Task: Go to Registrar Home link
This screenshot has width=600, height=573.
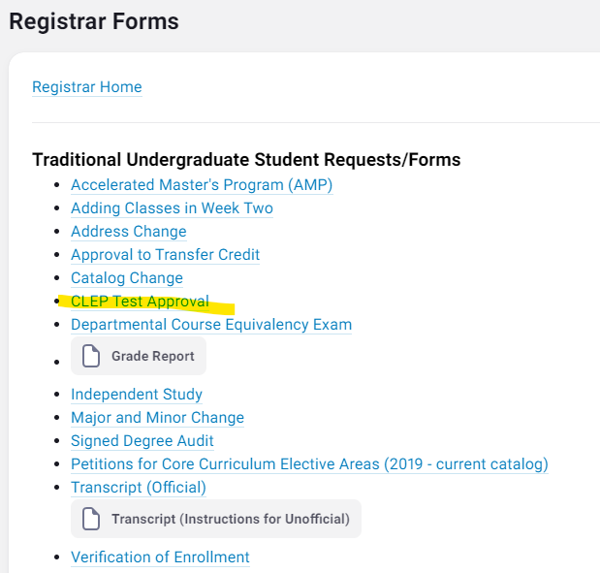Action: pos(87,87)
